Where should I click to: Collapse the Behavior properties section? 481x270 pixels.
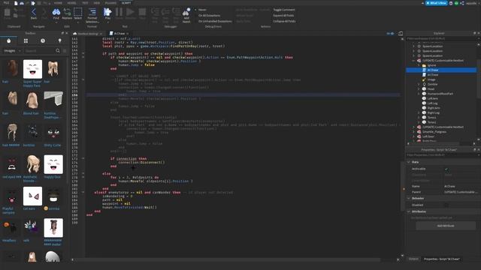point(409,198)
